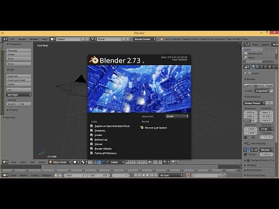Open the 3D View editor type icon
The height and width of the screenshot is (209, 279).
click(5, 162)
